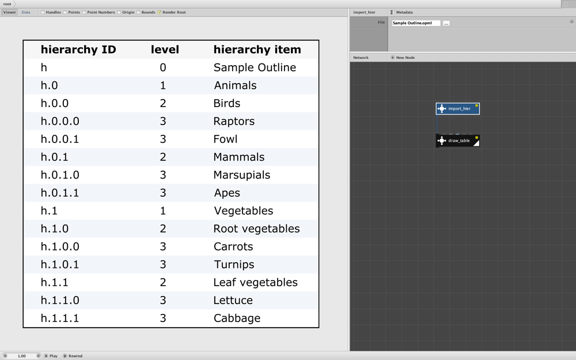Click the 'h.1.0.1' ID cell
576x360 pixels.
[x=59, y=265]
